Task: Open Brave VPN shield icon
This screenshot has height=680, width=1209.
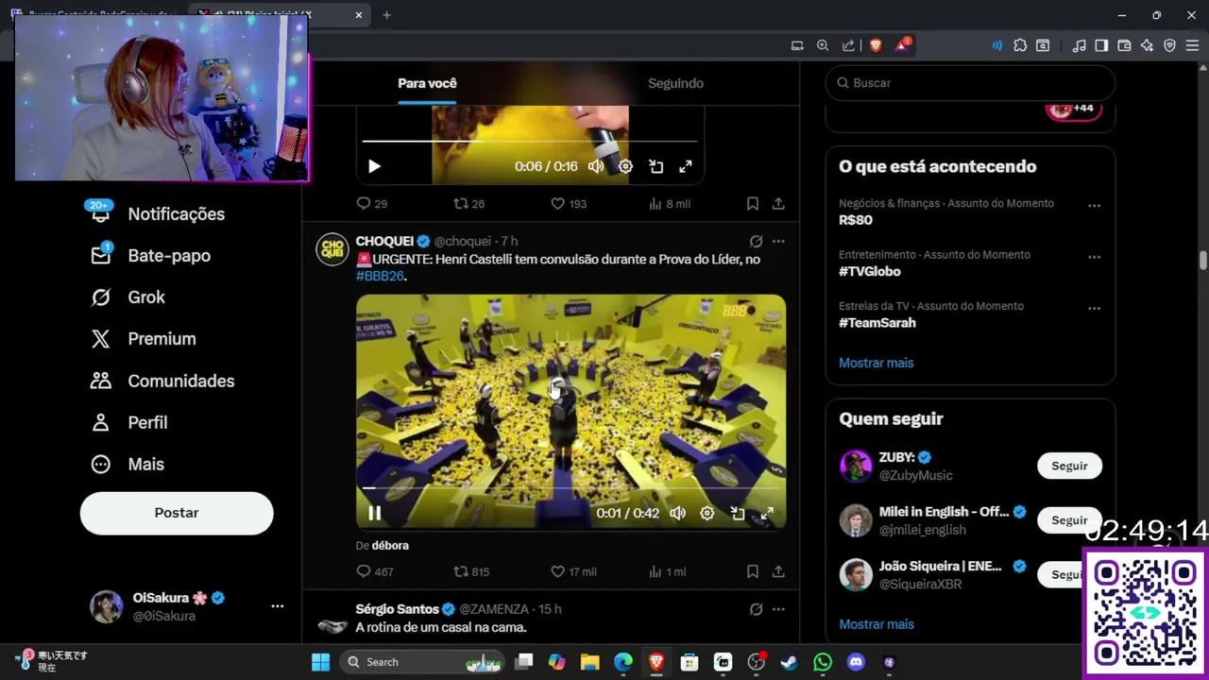Action: pos(1169,45)
